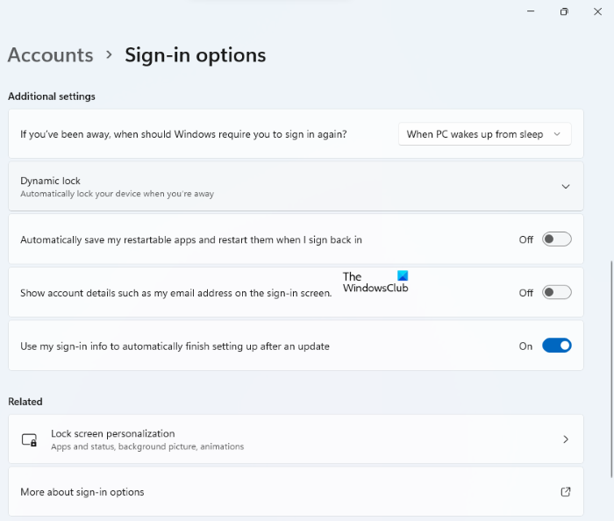Enable automatically save restartable apps toggle
The image size is (614, 521).
coord(556,239)
